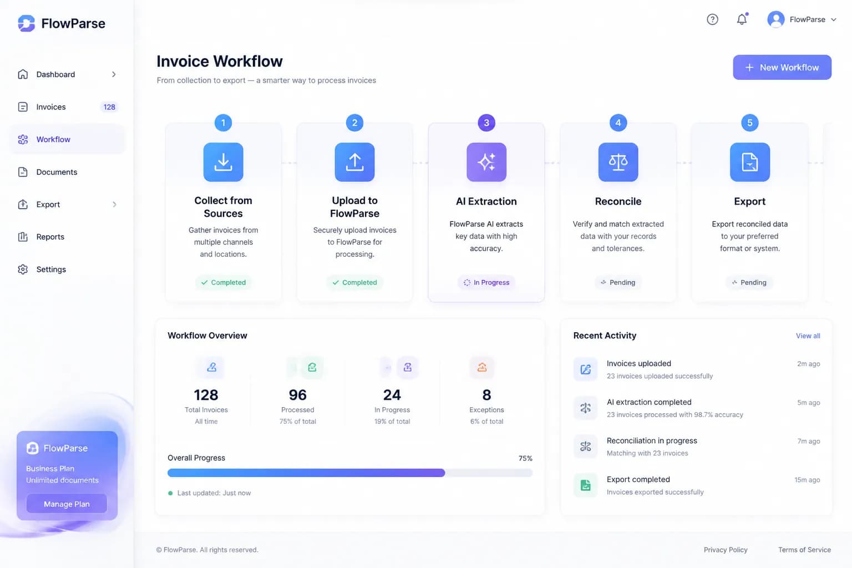Viewport: 852px width, 568px height.
Task: Open Export in sidebar
Action: point(68,204)
